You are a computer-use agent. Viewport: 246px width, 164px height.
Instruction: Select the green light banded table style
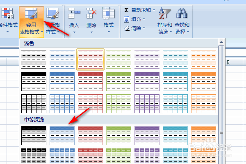click(x=118, y=59)
